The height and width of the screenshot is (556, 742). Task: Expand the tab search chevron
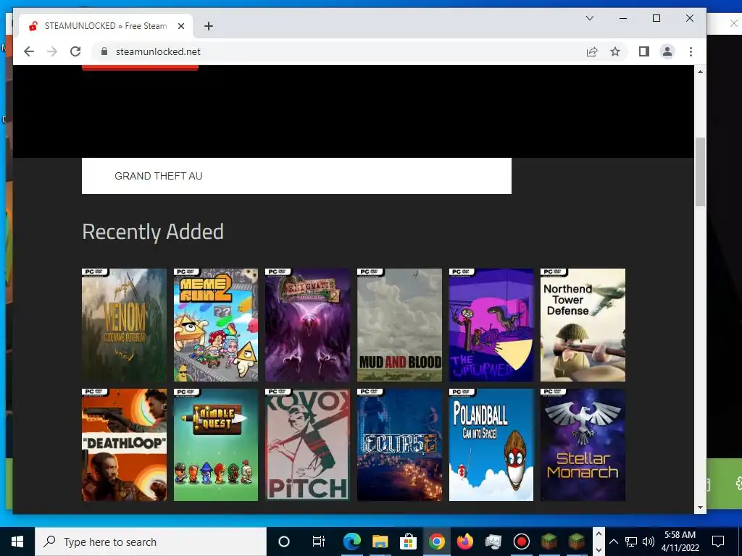(590, 18)
